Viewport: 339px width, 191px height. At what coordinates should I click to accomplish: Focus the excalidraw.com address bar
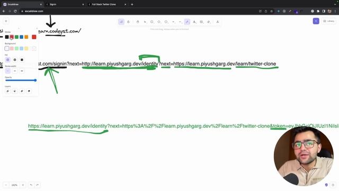[x=138, y=11]
